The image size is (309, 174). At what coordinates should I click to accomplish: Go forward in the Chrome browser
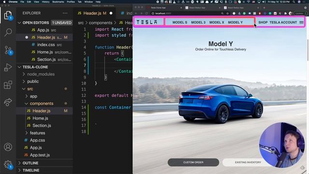point(141,14)
